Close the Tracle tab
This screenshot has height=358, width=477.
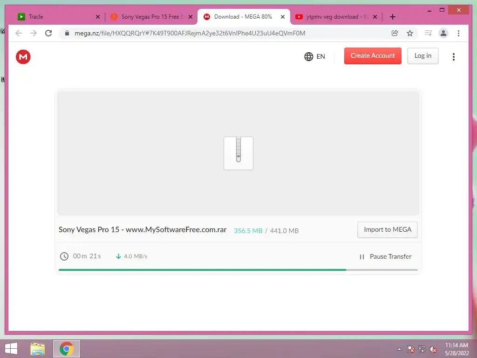point(98,17)
